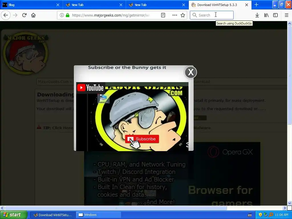Click the magnifier tray icon
292x219 pixels.
coord(271,215)
